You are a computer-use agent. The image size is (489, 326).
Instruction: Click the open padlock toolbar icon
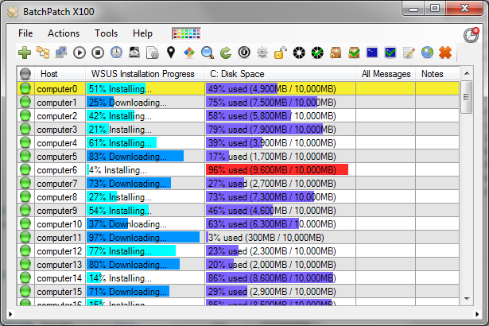[280, 52]
